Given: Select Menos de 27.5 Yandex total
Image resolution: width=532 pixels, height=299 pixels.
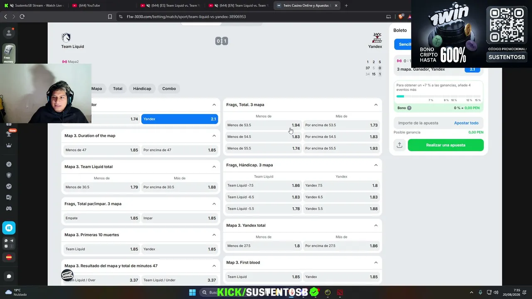Looking at the screenshot, I should pyautogui.click(x=264, y=246).
